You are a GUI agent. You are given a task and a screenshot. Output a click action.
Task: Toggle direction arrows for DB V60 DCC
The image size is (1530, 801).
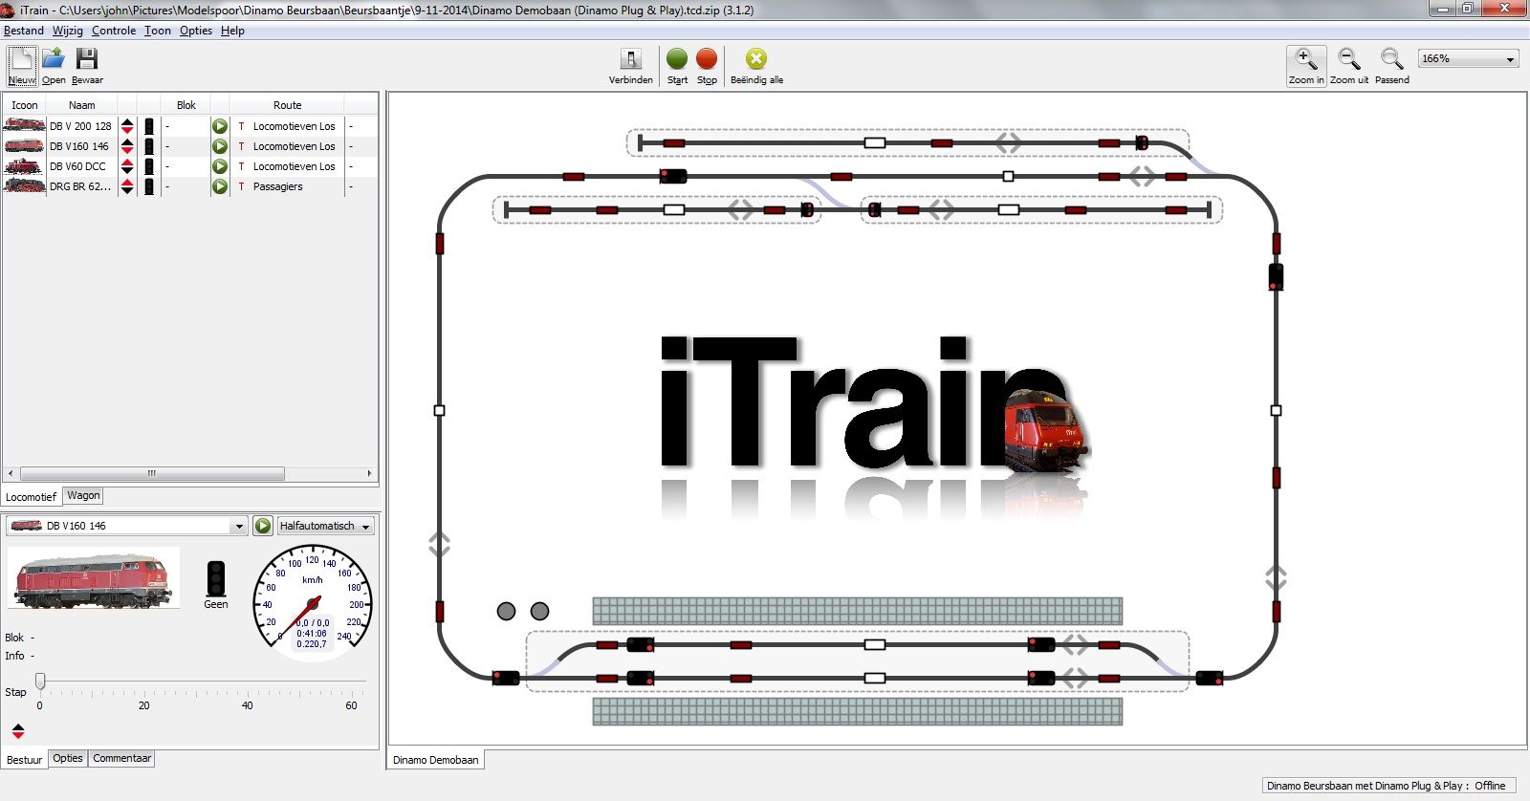[x=127, y=166]
